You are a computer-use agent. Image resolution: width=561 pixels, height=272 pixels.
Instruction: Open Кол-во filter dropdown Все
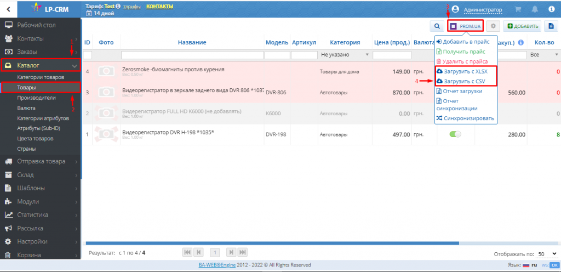coord(544,55)
